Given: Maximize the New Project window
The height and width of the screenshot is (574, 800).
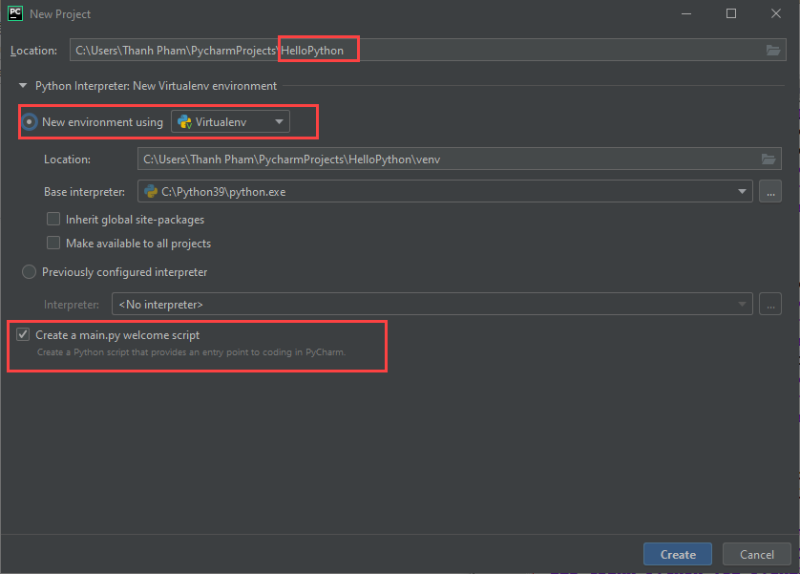Looking at the screenshot, I should tap(731, 13).
